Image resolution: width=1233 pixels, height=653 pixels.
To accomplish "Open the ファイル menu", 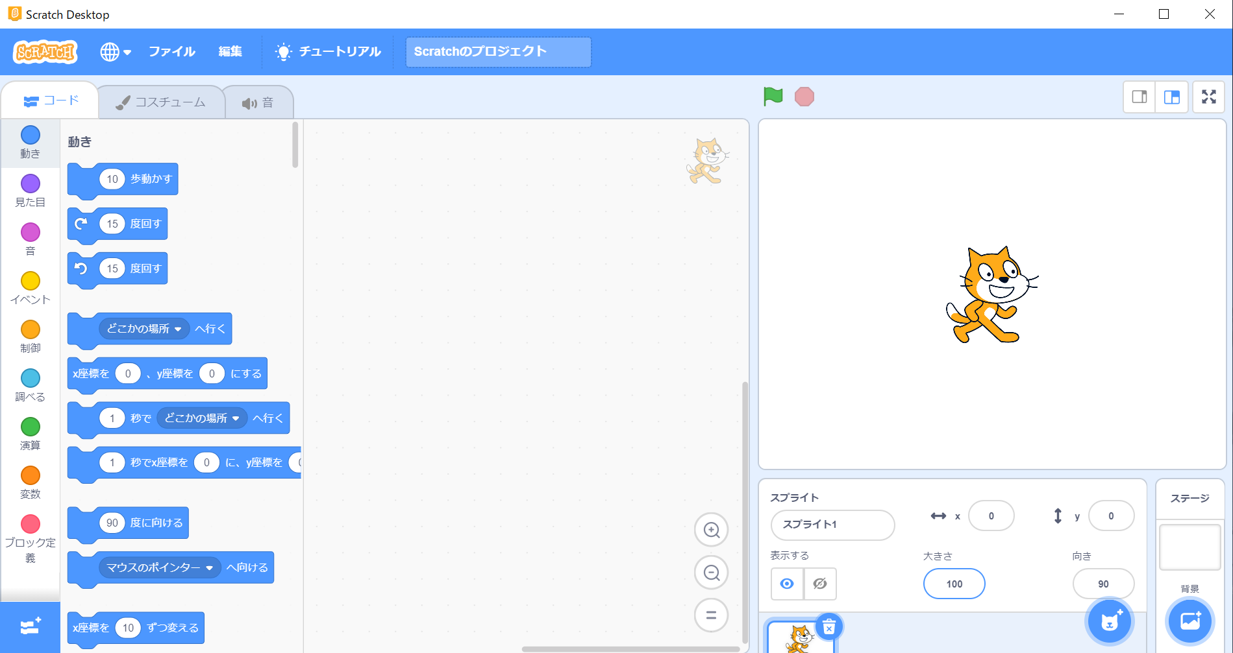I will [171, 52].
